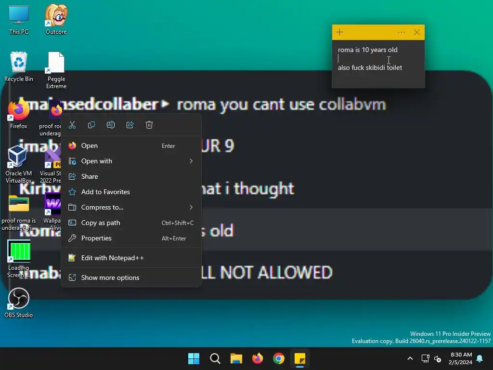Screen dimensions: 493x370
Task: Click the Cut icon in context menu
Action: [x=72, y=125]
